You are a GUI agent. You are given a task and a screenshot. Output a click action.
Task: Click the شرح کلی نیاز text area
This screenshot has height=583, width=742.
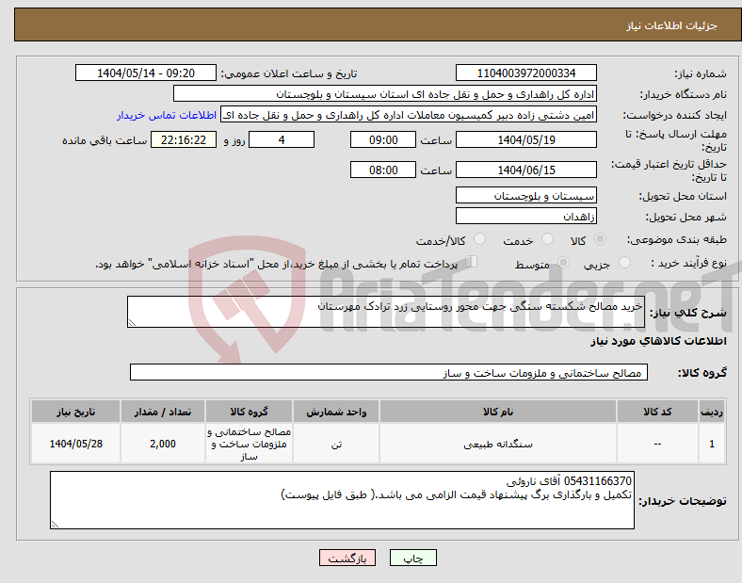point(386,312)
